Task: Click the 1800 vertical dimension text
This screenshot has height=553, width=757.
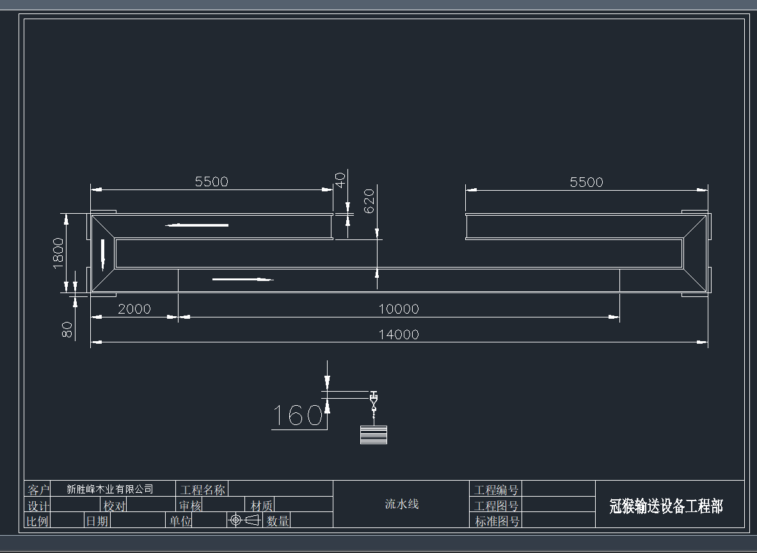Action: 58,253
